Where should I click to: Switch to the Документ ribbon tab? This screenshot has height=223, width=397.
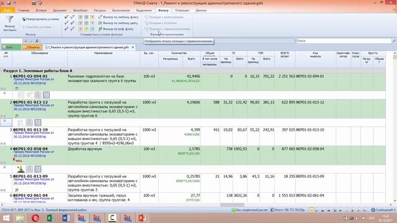(60, 11)
